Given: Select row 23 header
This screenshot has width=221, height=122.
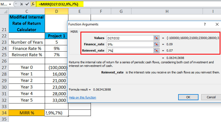Looking at the screenshot, I should coord(4,42).
